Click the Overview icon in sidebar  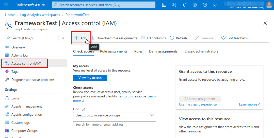[x=7, y=47]
